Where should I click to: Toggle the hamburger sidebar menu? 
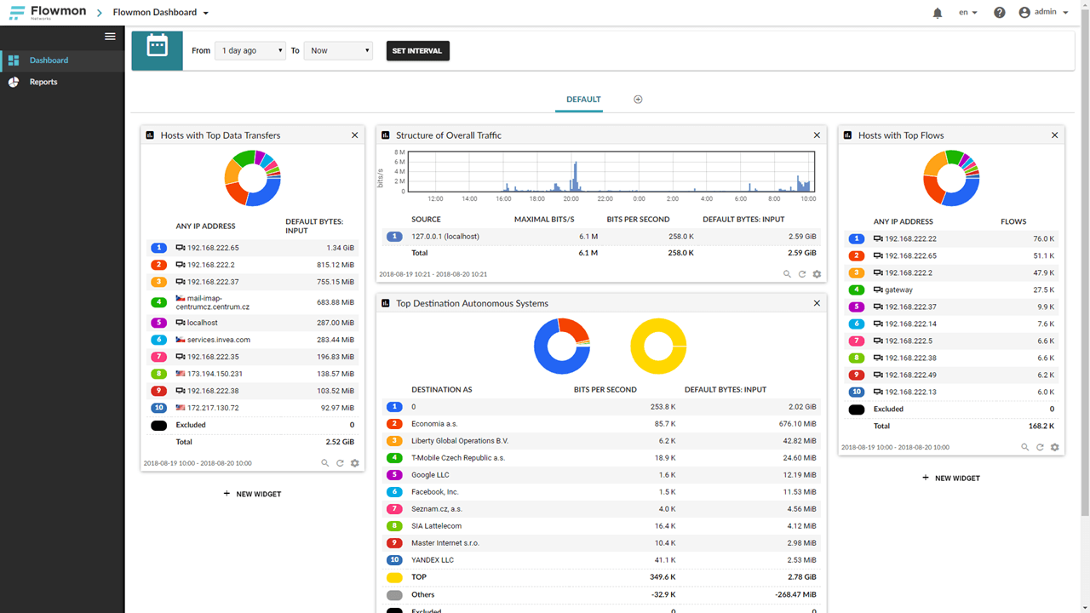pos(110,37)
